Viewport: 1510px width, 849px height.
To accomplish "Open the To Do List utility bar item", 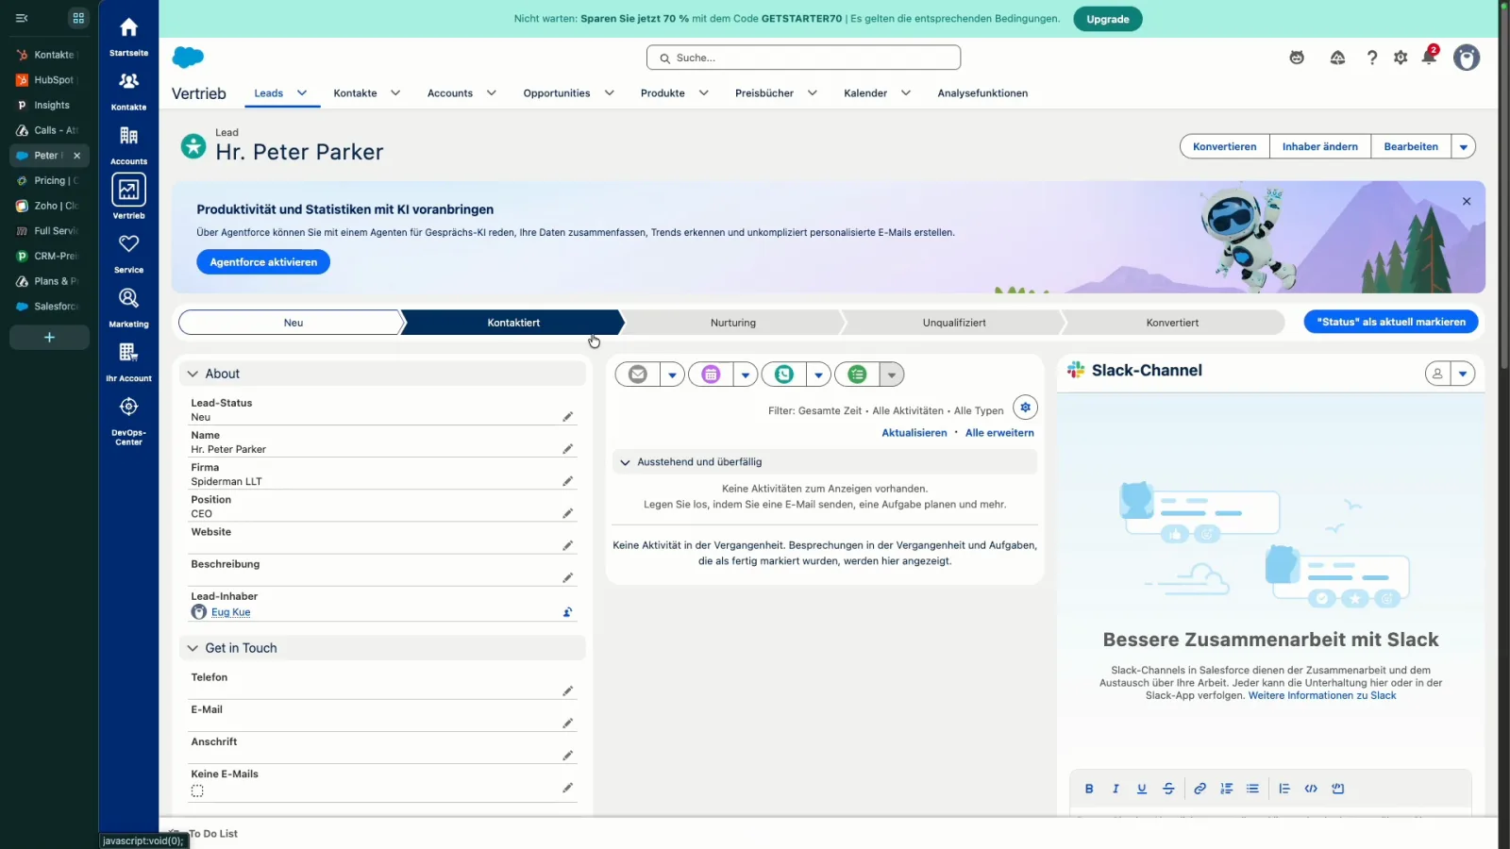I will click(x=204, y=834).
